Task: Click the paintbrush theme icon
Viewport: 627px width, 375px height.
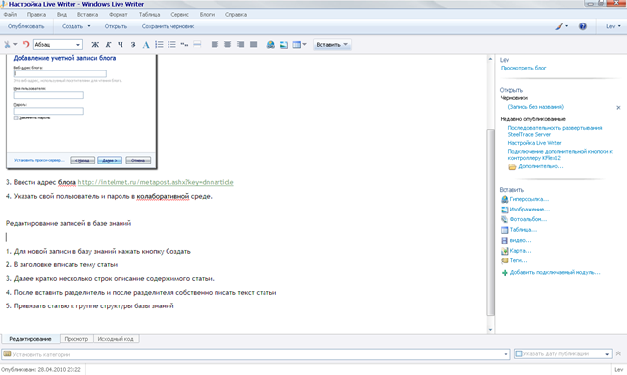Action: click(559, 26)
